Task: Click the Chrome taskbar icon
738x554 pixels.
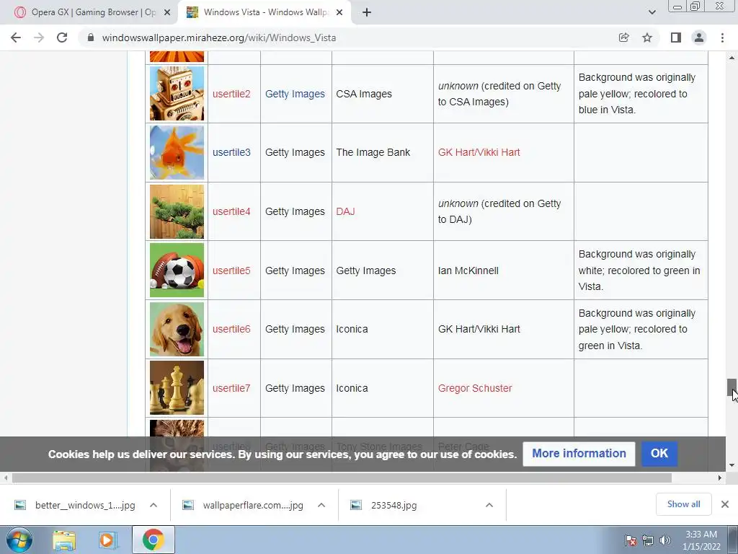Action: click(153, 540)
